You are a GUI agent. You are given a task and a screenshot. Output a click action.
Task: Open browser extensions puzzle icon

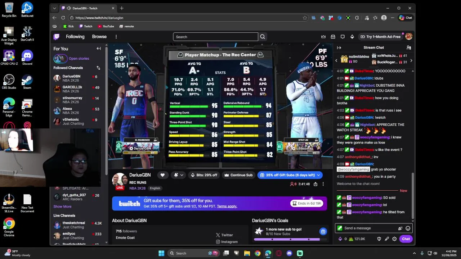click(x=357, y=18)
